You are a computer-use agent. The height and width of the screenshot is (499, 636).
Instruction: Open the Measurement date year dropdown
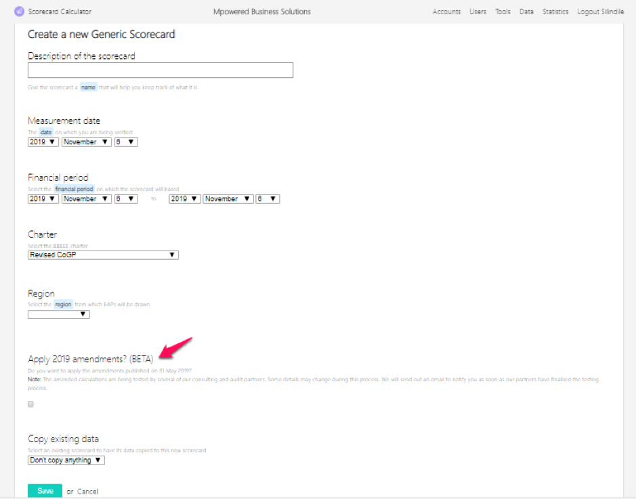tap(43, 142)
